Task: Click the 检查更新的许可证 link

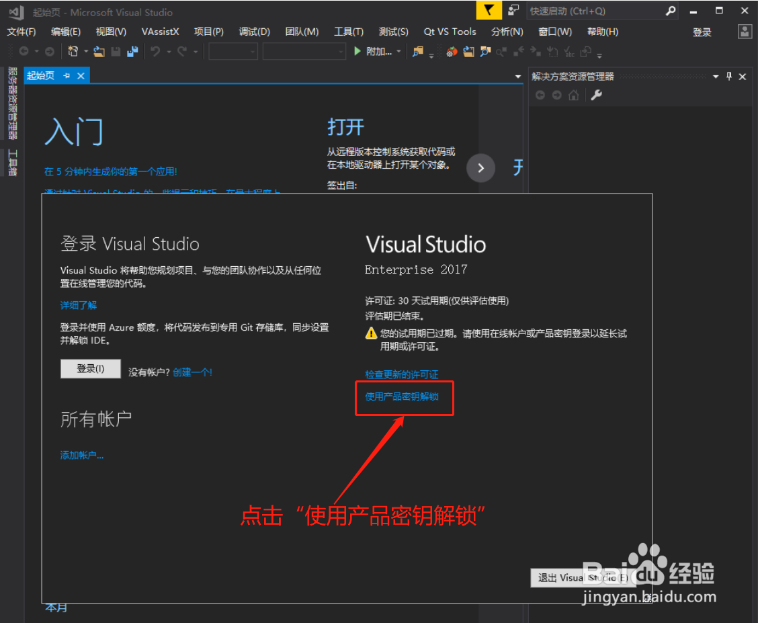Action: 402,374
